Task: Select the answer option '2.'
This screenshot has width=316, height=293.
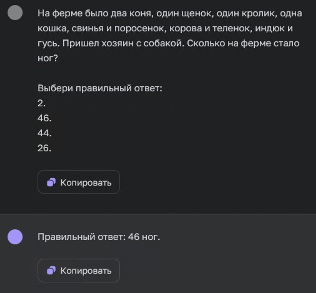Action: [x=41, y=103]
